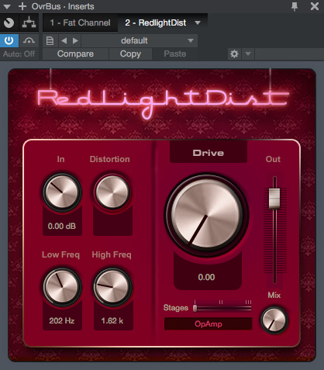The height and width of the screenshot is (370, 324).
Task: Click the 1.62 k value field
Action: [112, 320]
